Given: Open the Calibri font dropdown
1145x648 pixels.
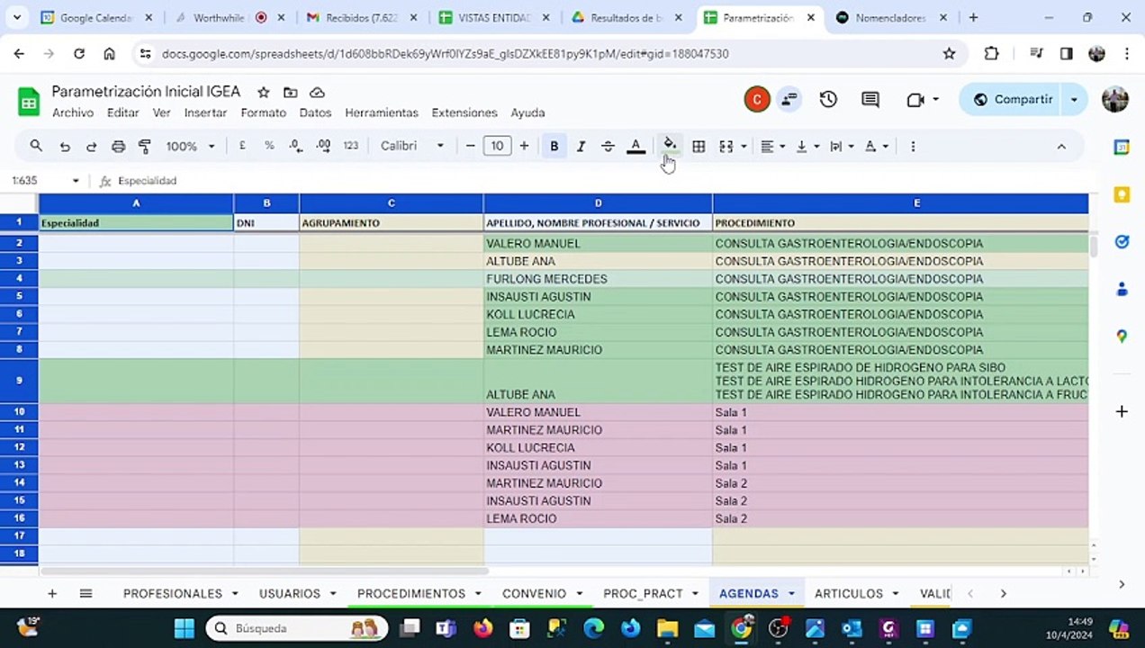Looking at the screenshot, I should [x=412, y=146].
